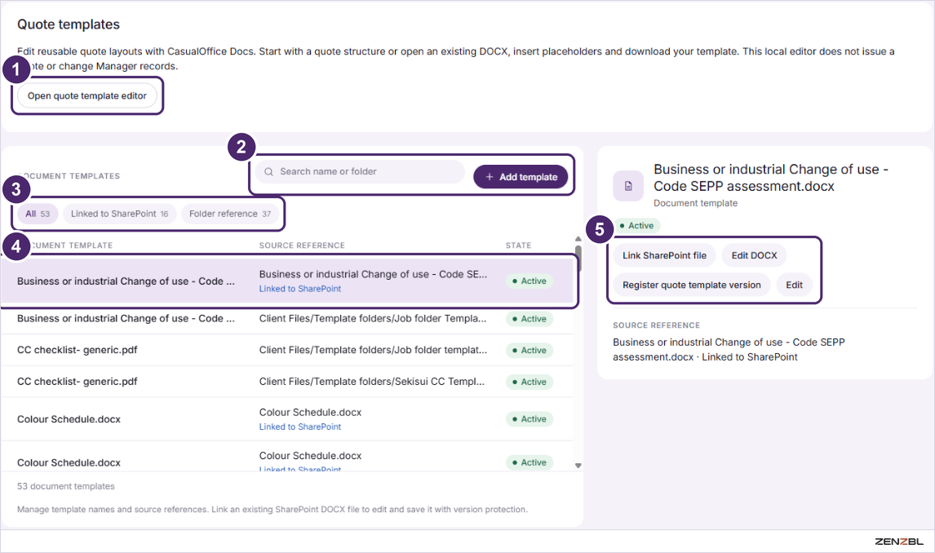
Task: Open Linked to SharePoint link under first Colour Schedule.docx
Action: pos(300,427)
